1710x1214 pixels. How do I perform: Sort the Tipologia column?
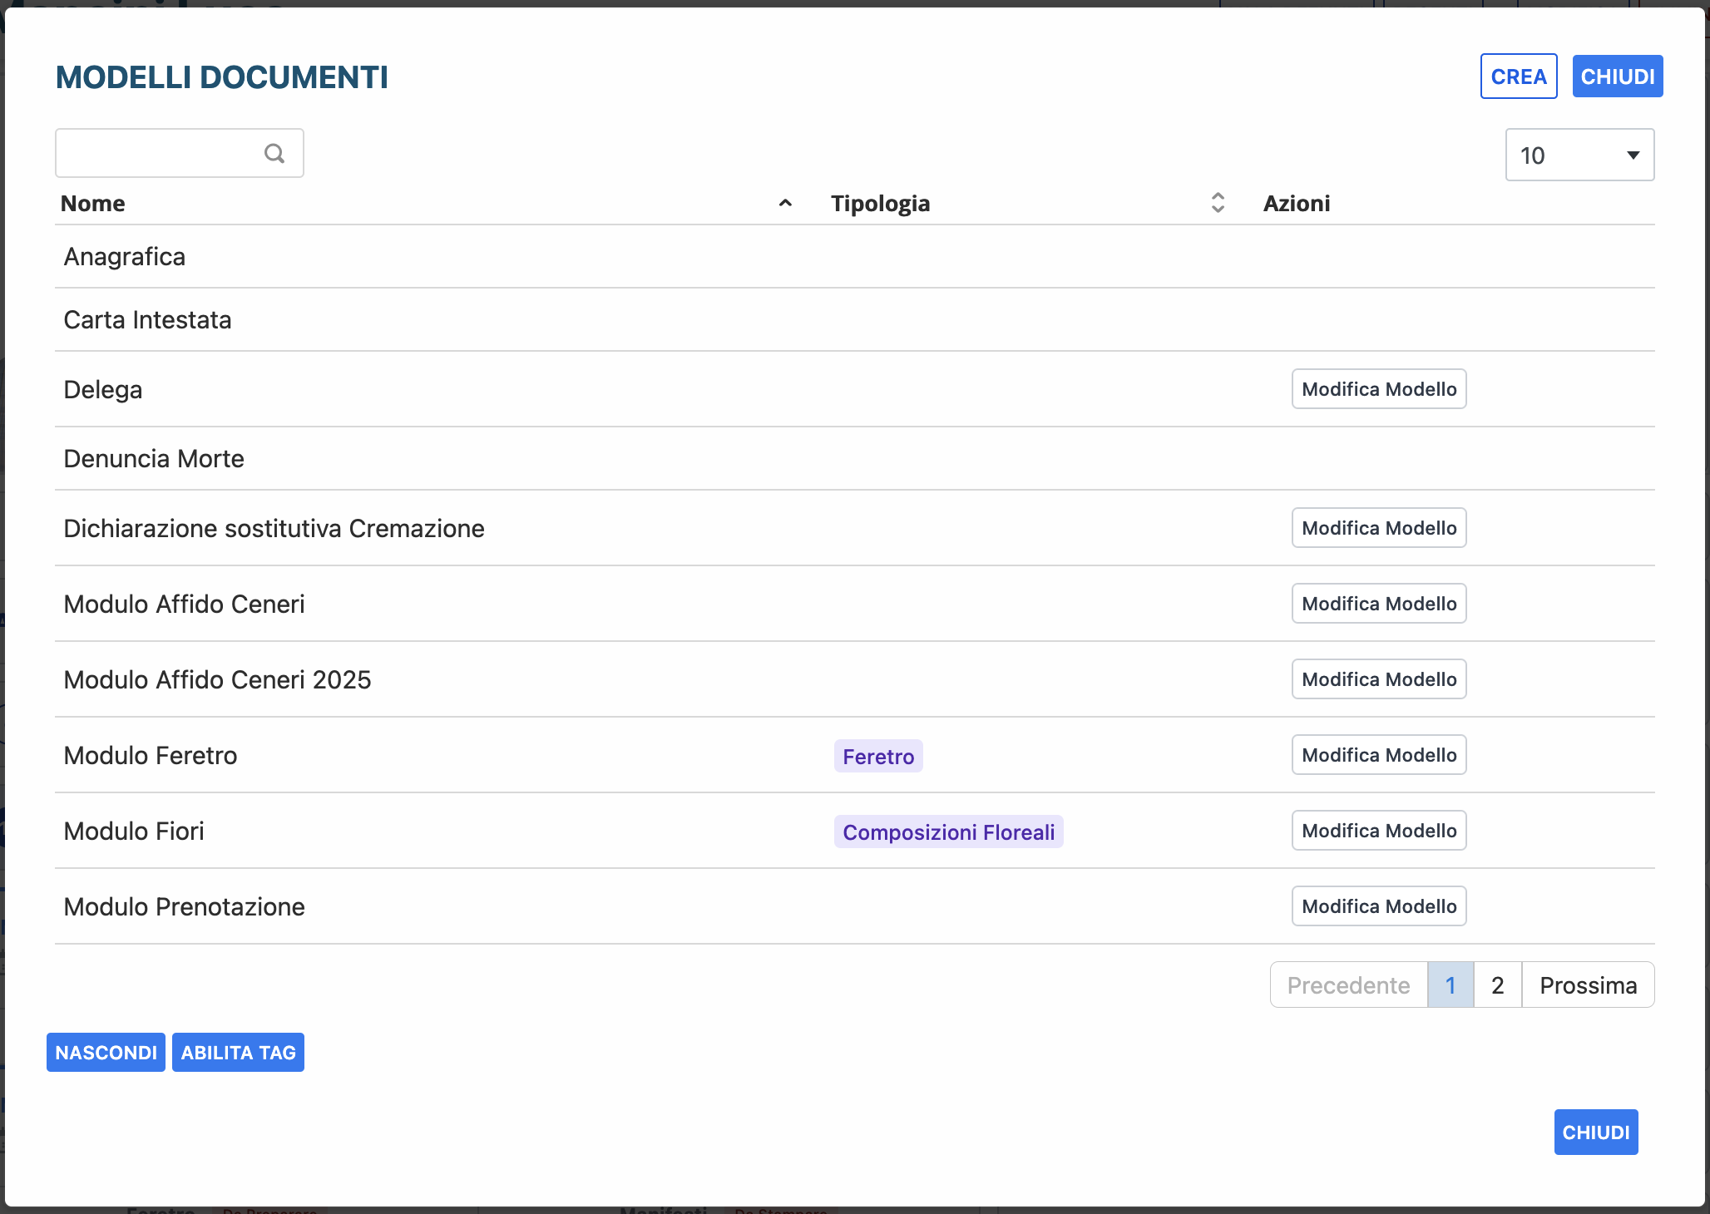[x=1217, y=204]
